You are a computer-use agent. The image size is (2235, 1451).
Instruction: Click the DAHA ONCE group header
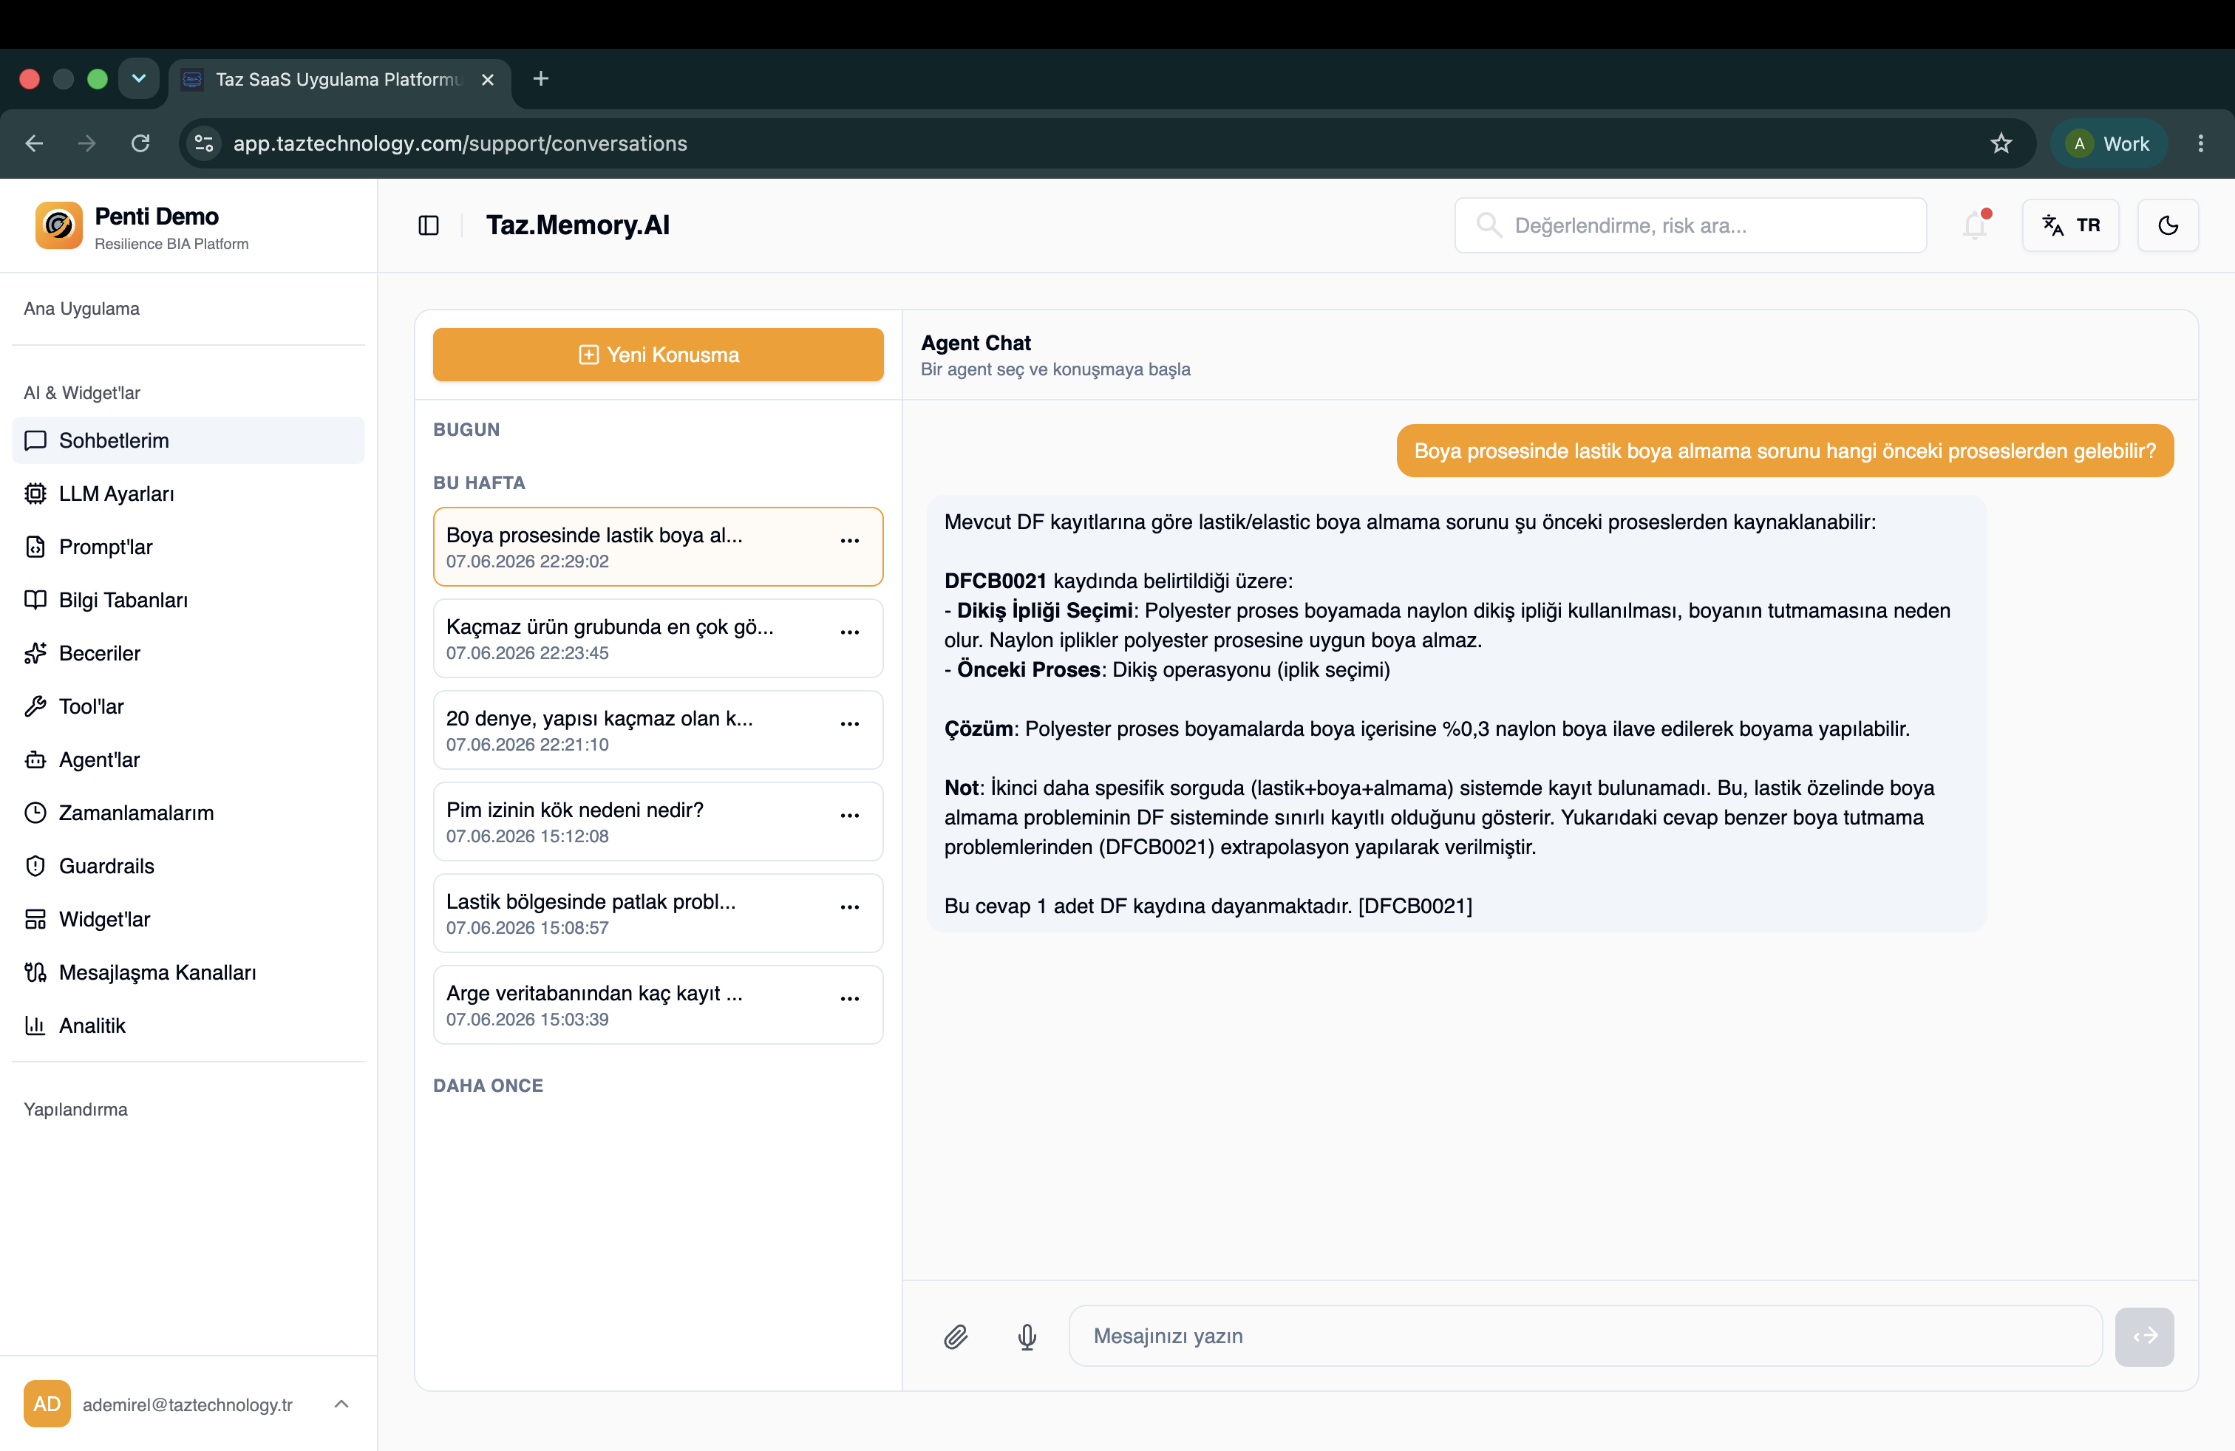489,1086
